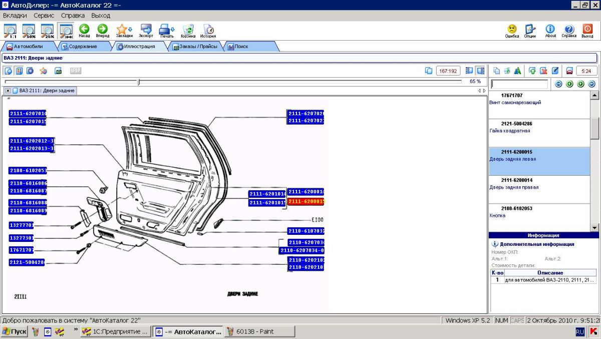Select part 2111-6200014 Дверь задняя правая in list
The height and width of the screenshot is (339, 601).
539,189
